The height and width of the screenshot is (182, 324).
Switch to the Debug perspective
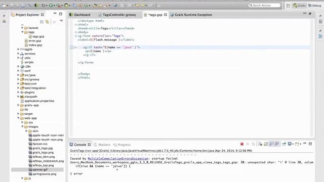(x=315, y=6)
